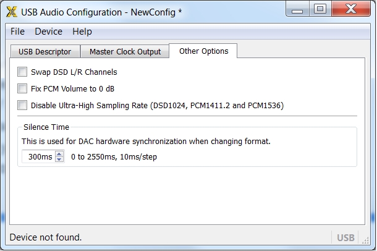377x251 pixels.
Task: Click the USB indicator in status bar
Action: [345, 238]
